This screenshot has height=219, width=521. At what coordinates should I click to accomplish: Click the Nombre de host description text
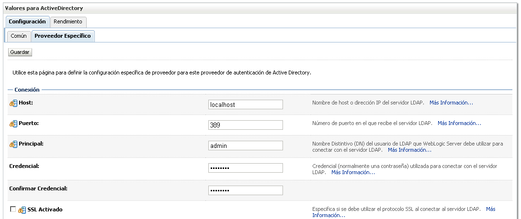pyautogui.click(x=368, y=103)
